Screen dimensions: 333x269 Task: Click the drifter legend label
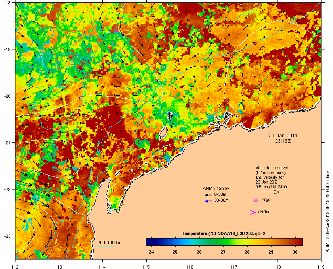(264, 212)
